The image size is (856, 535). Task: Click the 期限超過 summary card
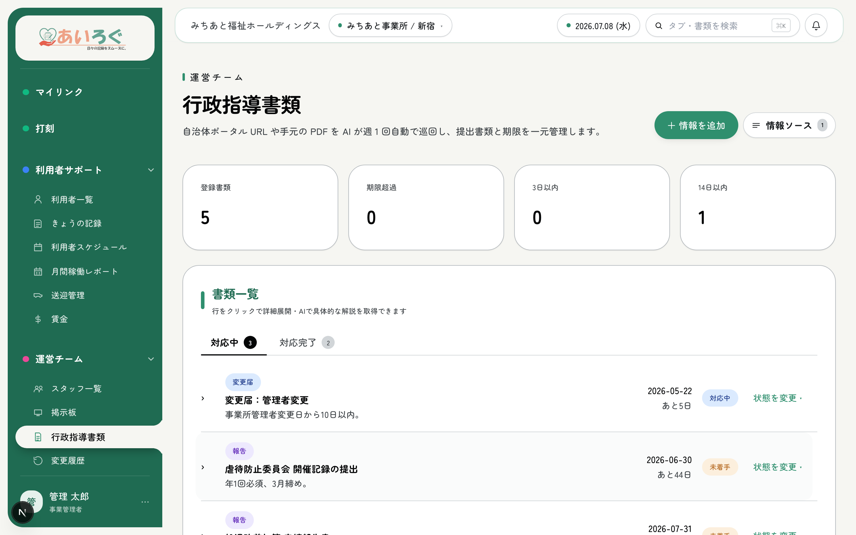pos(426,207)
